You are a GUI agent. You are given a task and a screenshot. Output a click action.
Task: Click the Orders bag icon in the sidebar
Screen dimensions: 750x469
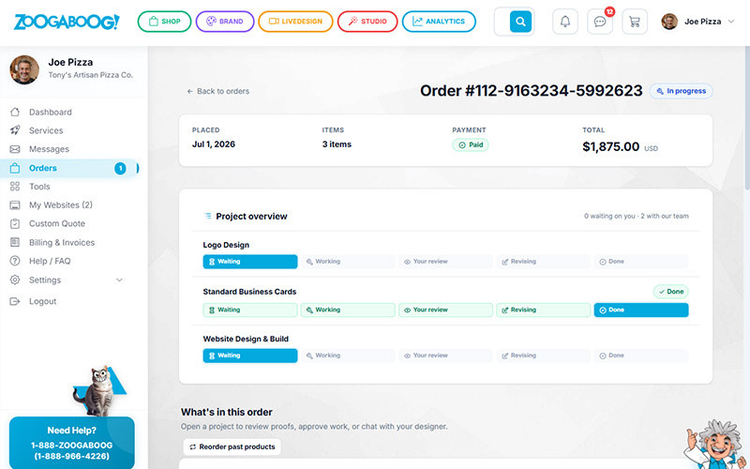[x=15, y=168]
